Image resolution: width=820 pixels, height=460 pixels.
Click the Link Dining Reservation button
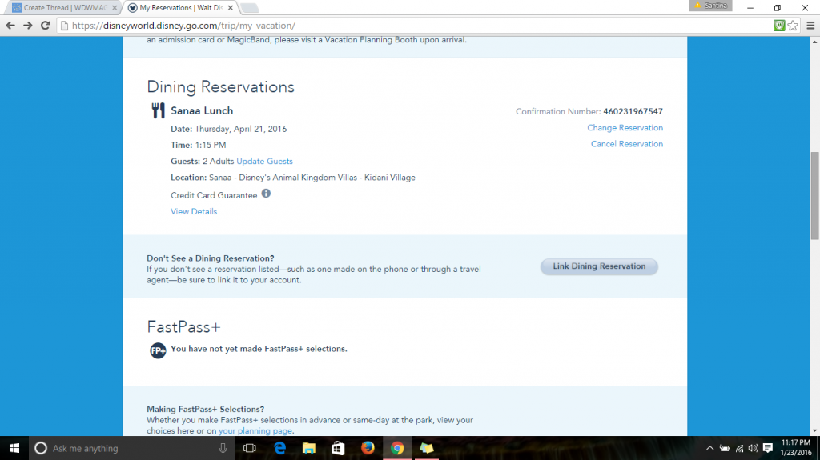[599, 266]
